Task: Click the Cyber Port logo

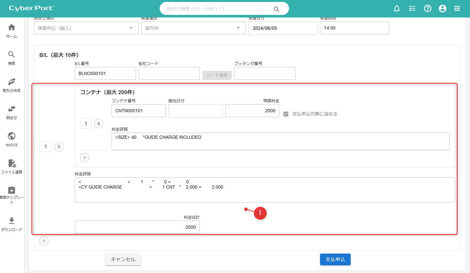Action: point(32,8)
